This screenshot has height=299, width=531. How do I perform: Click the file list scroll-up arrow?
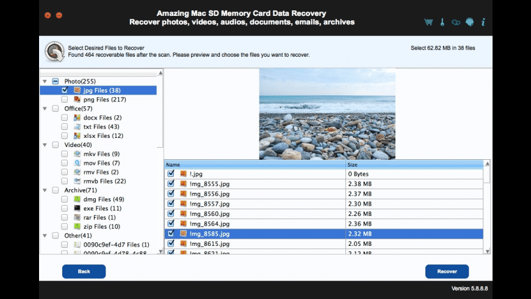pyautogui.click(x=487, y=164)
